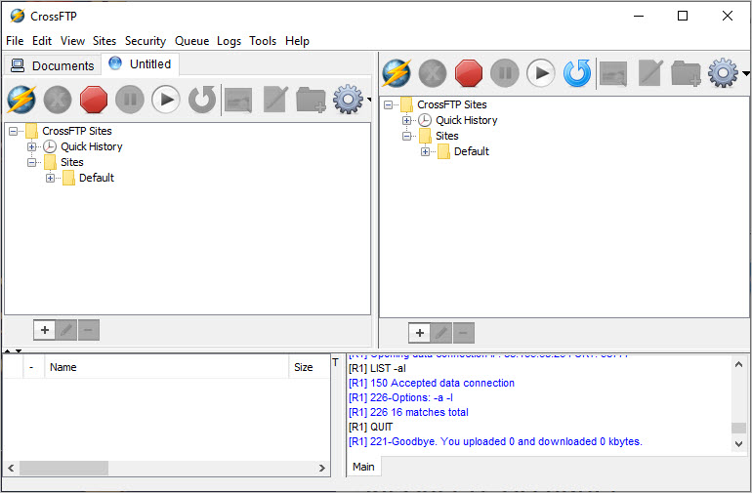Select the Main log tab

363,467
